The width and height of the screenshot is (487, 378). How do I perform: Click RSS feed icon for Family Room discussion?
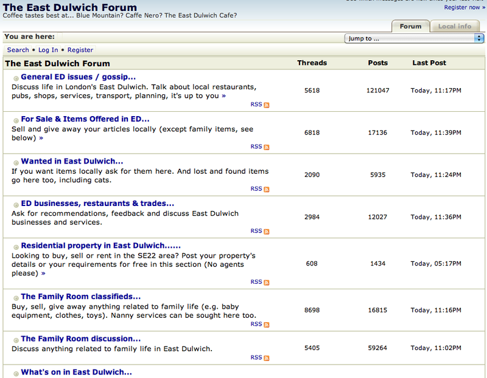pos(267,358)
